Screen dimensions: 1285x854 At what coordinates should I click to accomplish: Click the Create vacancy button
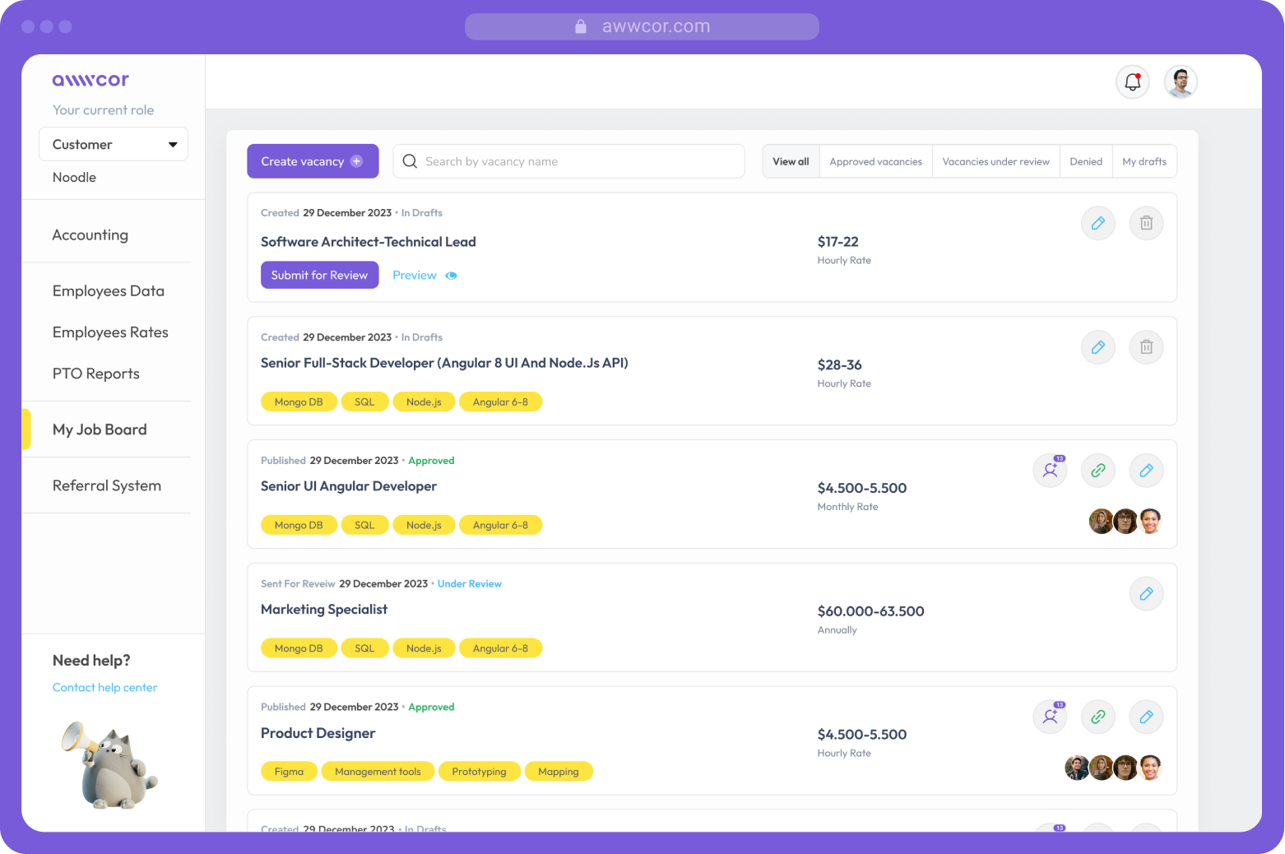[x=313, y=162]
